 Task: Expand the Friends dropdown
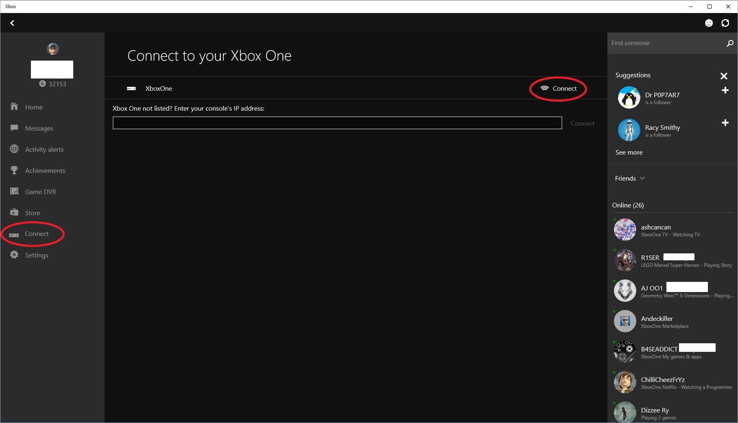coord(630,178)
